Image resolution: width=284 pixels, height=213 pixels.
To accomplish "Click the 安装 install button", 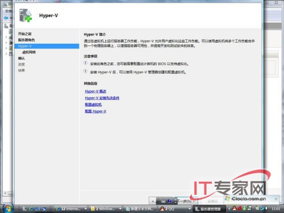I will [x=212, y=201].
